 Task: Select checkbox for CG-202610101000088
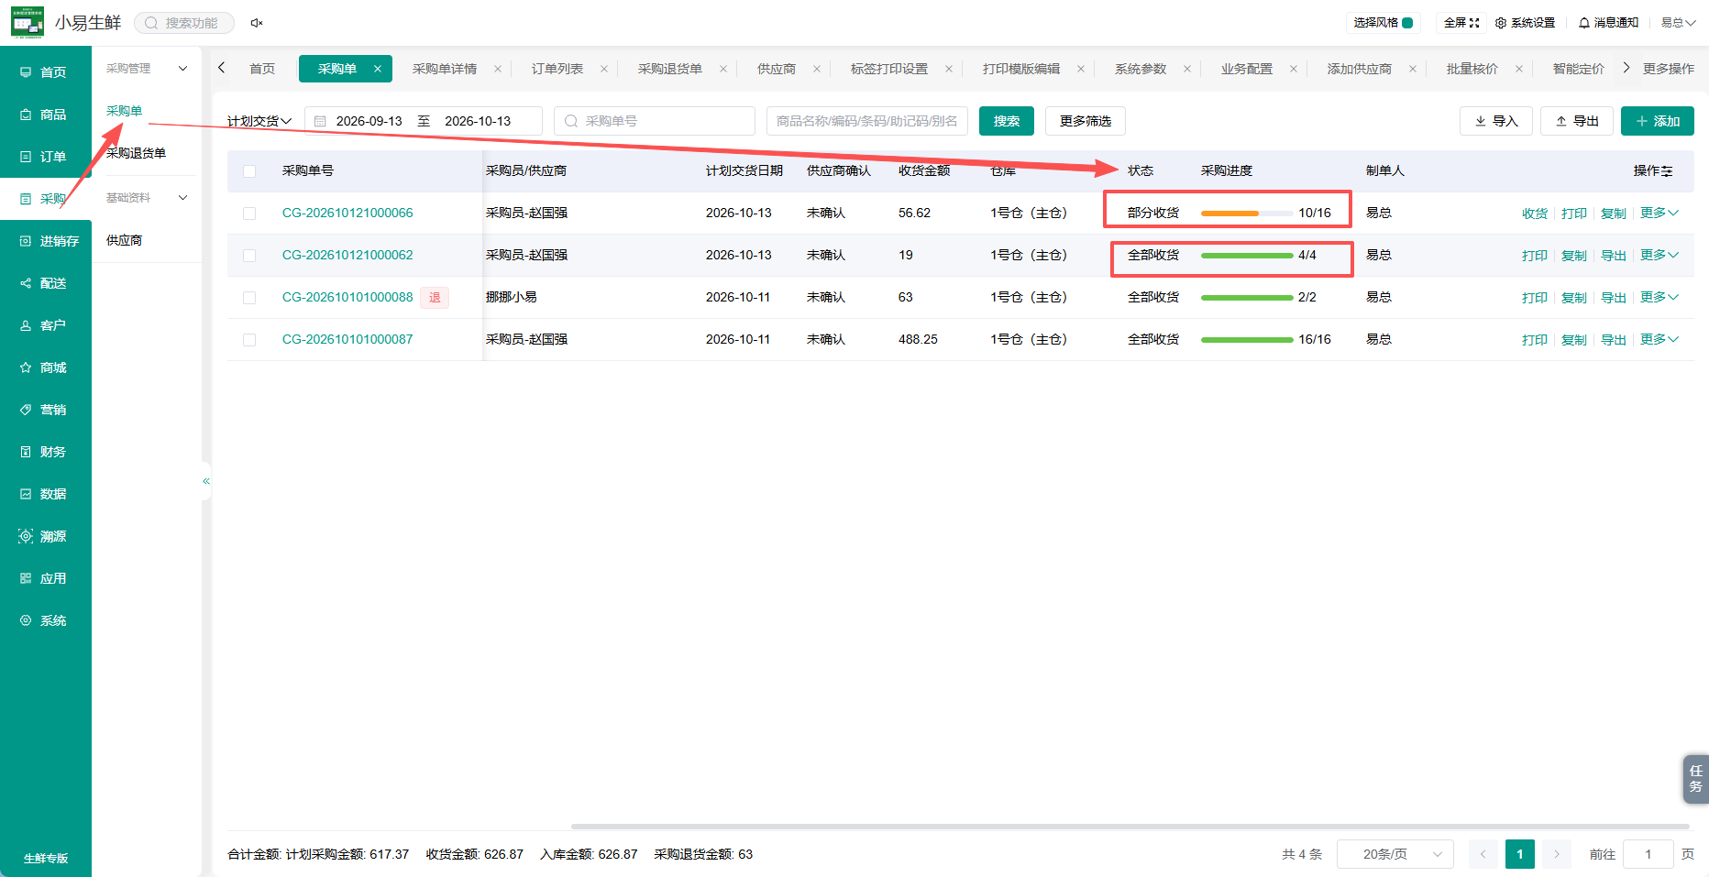(x=249, y=298)
